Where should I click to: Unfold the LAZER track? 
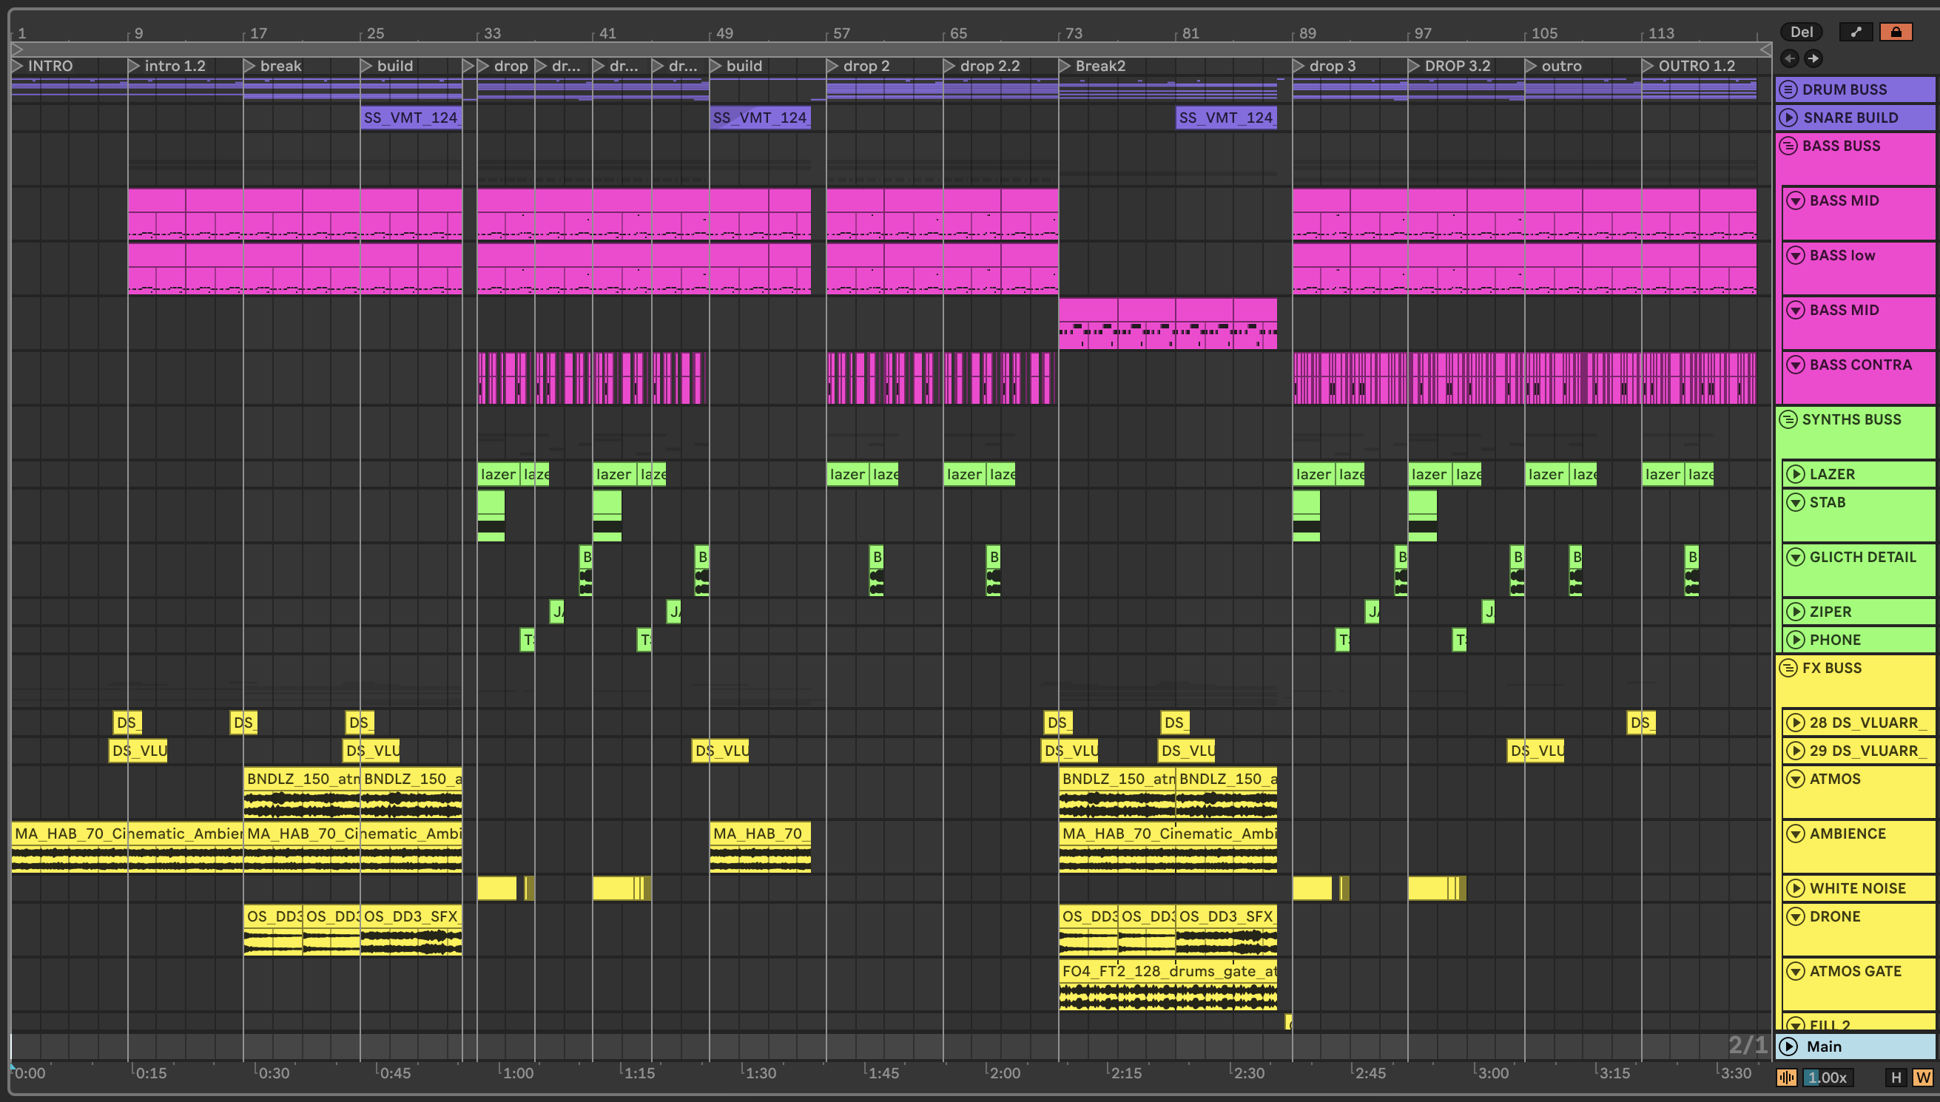coord(1796,475)
